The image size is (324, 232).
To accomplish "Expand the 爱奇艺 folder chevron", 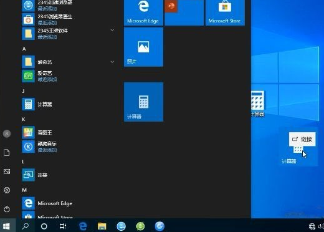I will 112,62.
